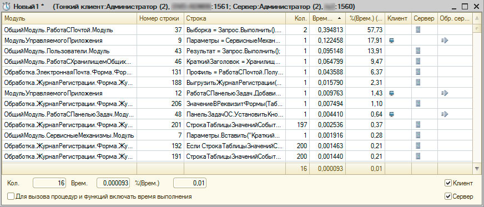Click server icon in line 206 row
Viewport: 484px width, 207px height.
tap(419, 103)
